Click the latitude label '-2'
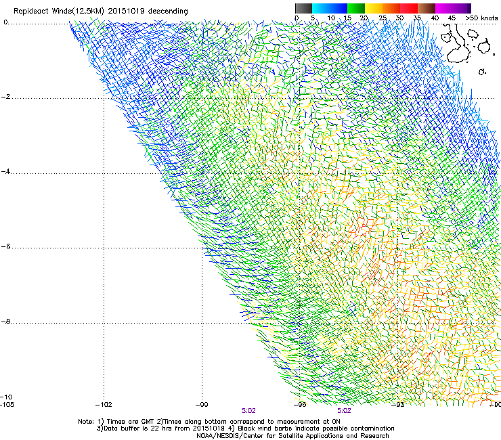This screenshot has height=440, width=501. click(x=5, y=97)
